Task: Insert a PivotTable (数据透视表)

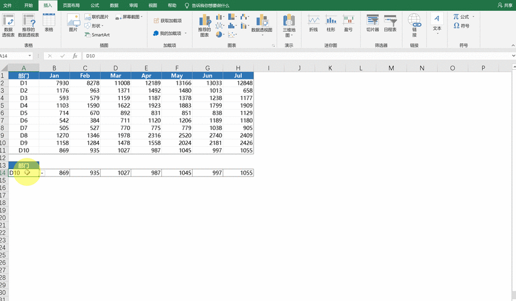Action: pos(8,25)
